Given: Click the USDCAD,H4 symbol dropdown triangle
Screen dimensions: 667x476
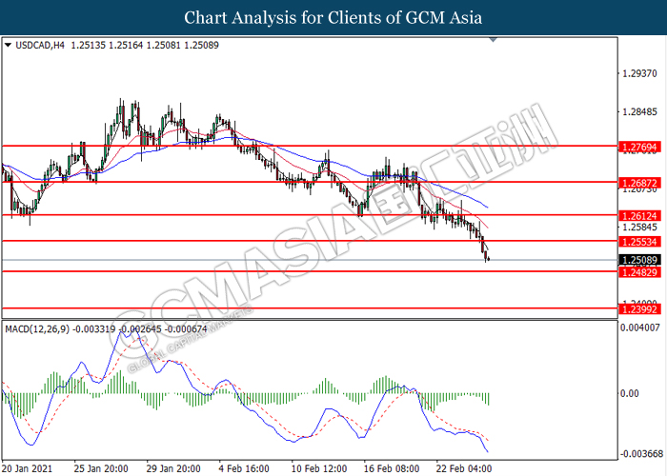Looking at the screenshot, I should click(x=8, y=45).
